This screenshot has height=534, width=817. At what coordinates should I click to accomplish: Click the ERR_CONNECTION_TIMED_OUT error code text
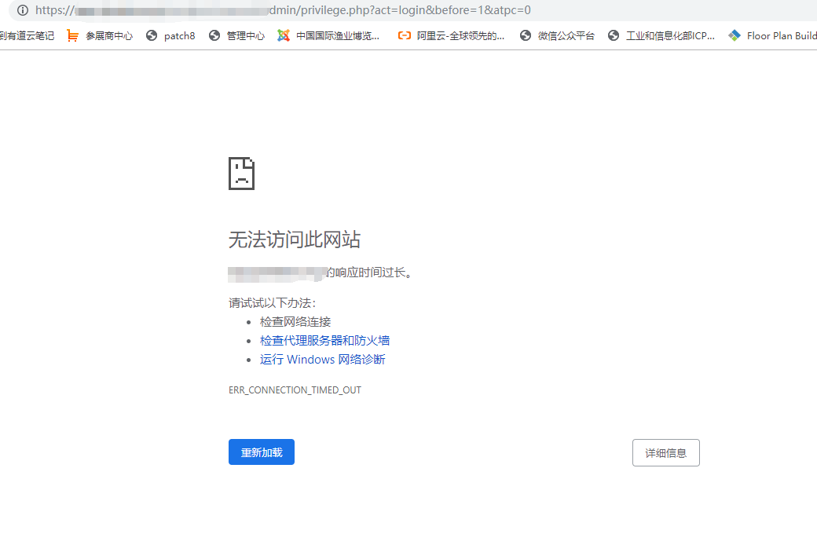[295, 390]
